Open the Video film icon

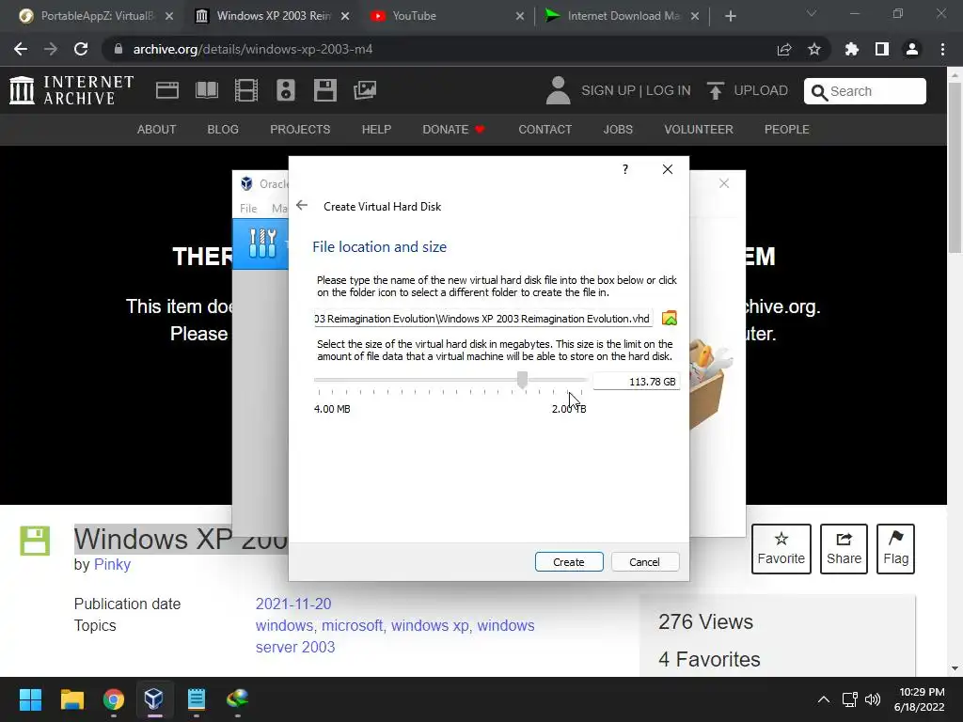246,90
